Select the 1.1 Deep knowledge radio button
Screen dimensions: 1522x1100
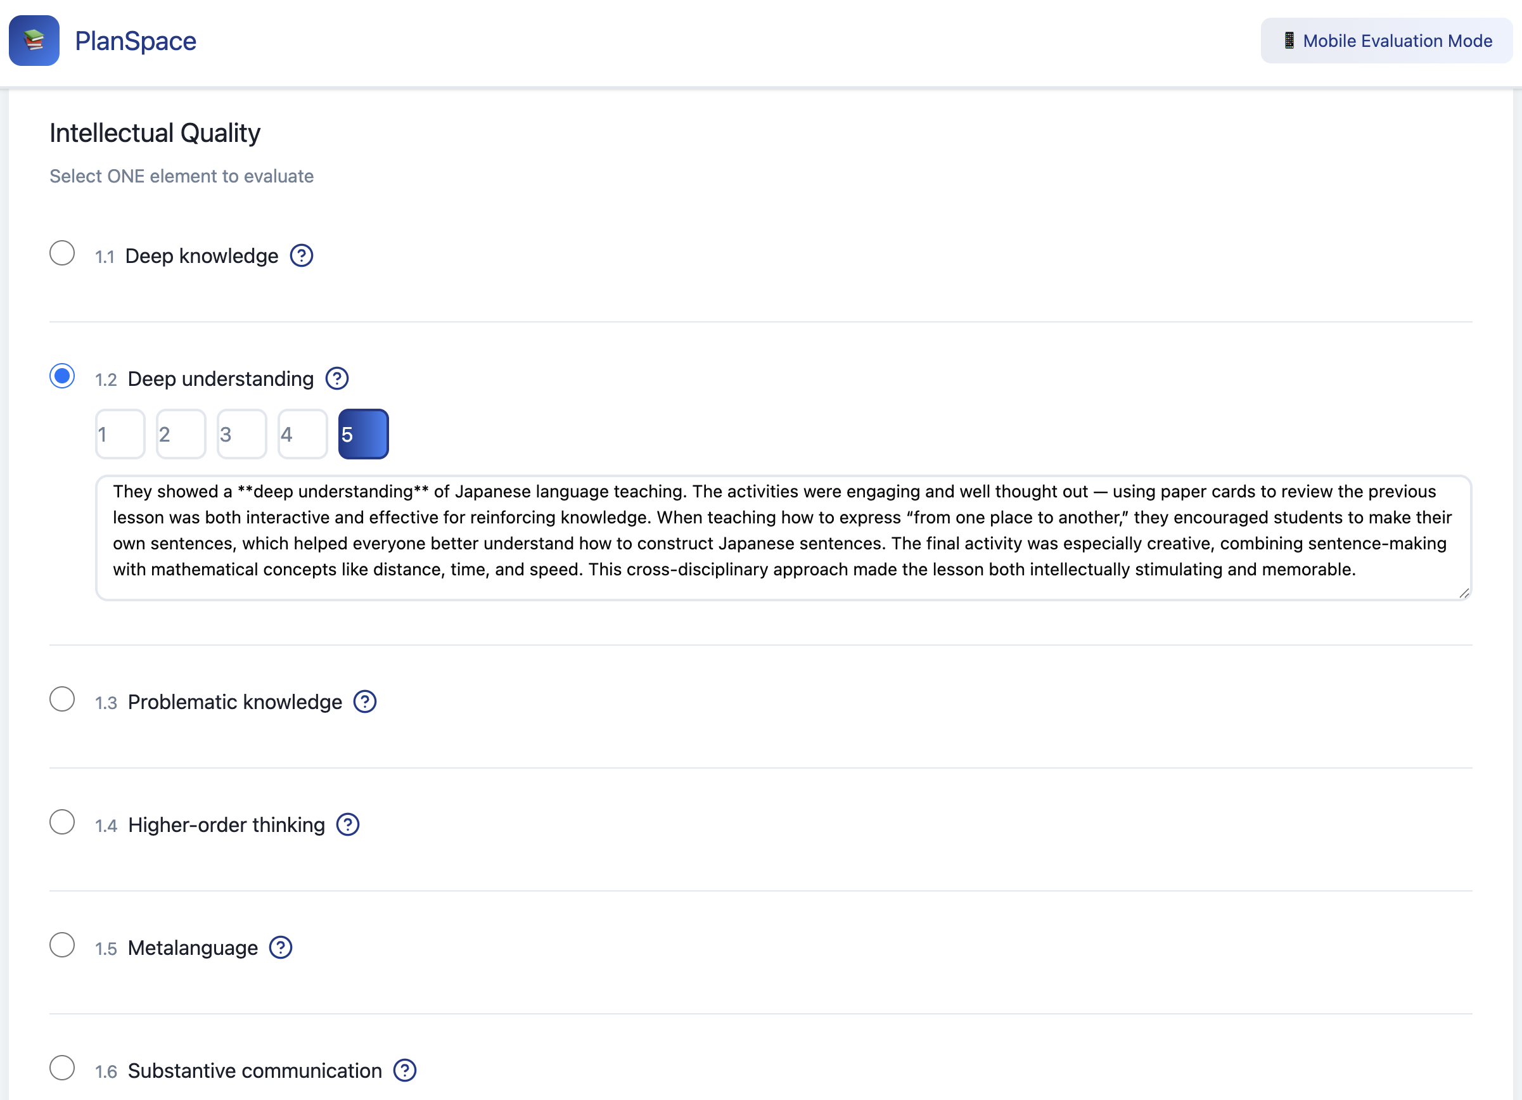tap(61, 253)
